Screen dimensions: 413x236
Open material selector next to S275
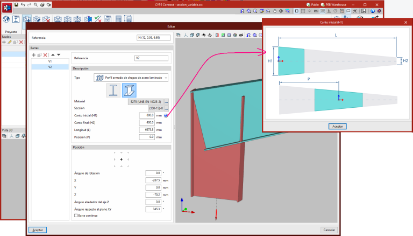coord(166,101)
